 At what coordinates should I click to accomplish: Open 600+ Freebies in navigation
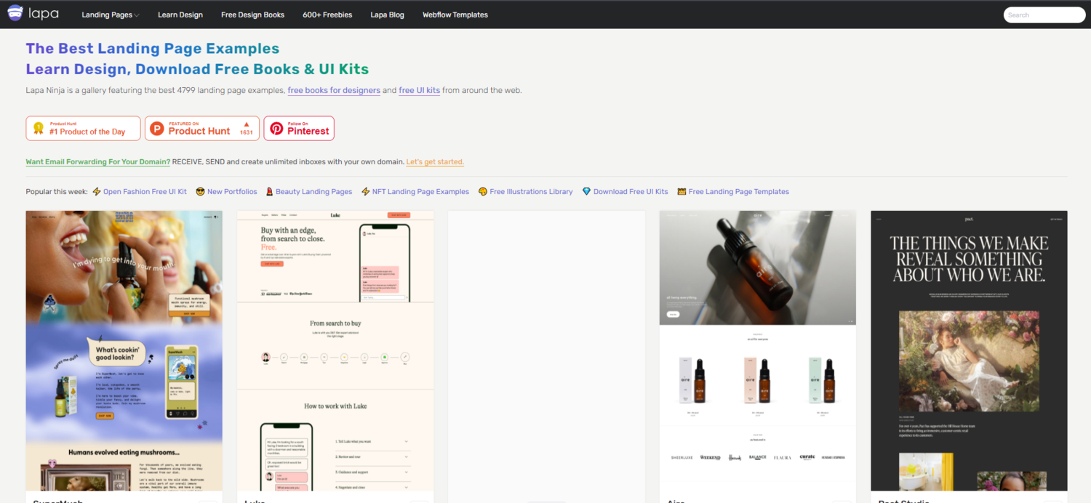coord(327,15)
